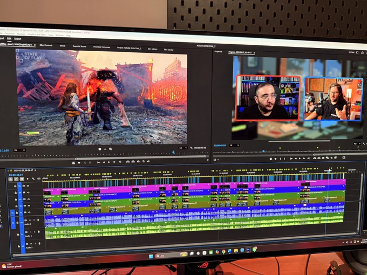This screenshot has height=275, width=367.
Task: Click taskbar search box
Action: pyautogui.click(x=172, y=256)
